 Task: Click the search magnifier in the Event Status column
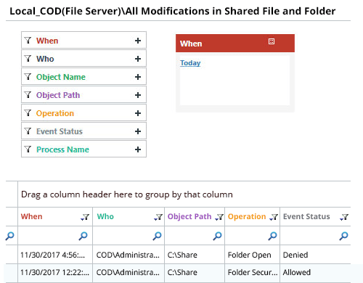343,236
